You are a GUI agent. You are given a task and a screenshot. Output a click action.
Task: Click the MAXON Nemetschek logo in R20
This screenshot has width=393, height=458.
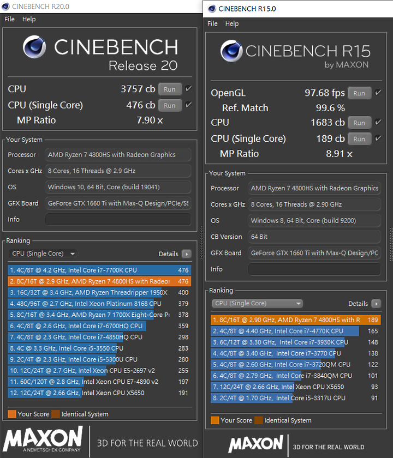43,439
